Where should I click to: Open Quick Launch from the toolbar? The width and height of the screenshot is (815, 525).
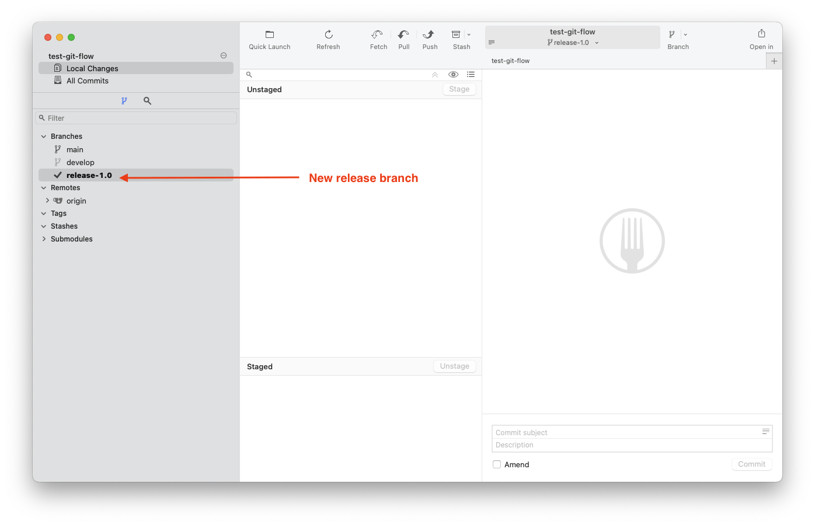click(x=269, y=35)
